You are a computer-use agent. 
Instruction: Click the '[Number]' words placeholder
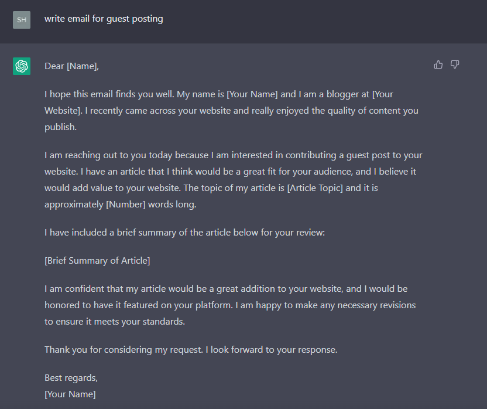(126, 205)
